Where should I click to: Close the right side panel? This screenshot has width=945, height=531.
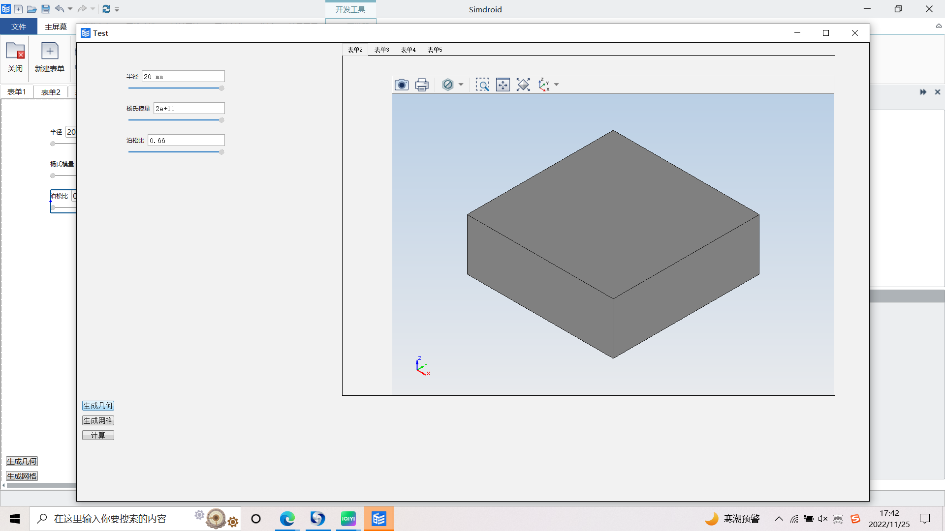938,92
